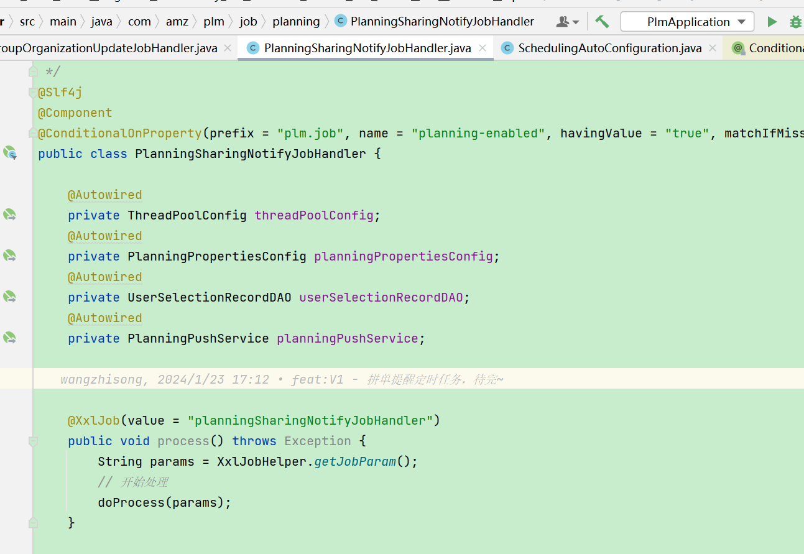Collapse the comment block ending with */
The height and width of the screenshot is (554, 804).
click(34, 72)
